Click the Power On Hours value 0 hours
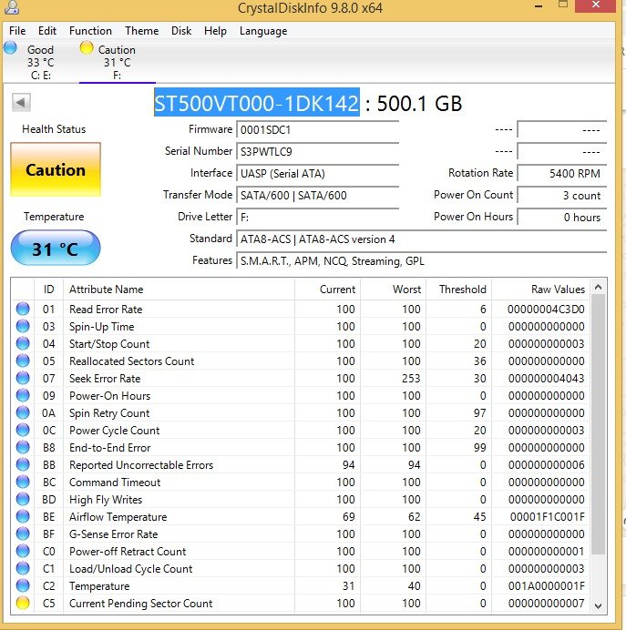This screenshot has height=630, width=626. pos(562,218)
